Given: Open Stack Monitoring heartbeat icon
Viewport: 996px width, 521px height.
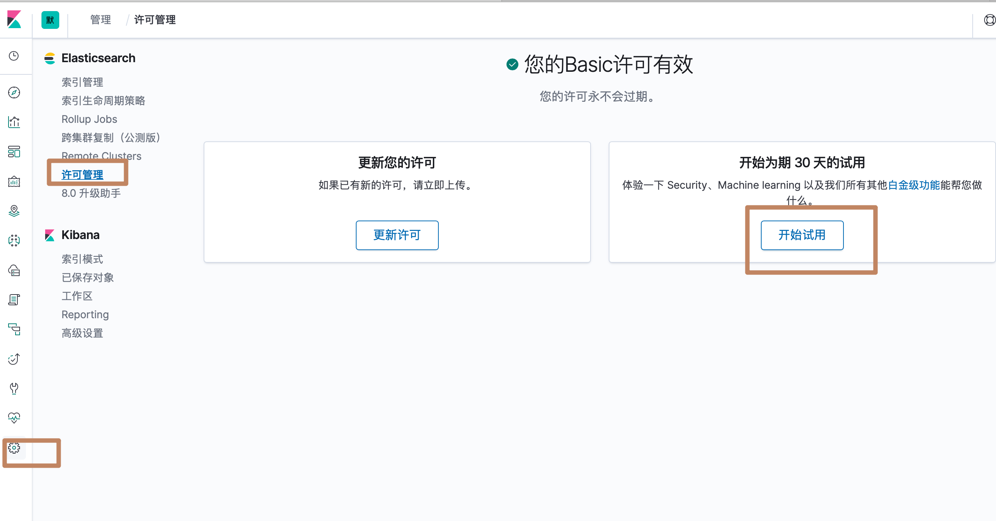Looking at the screenshot, I should [14, 418].
